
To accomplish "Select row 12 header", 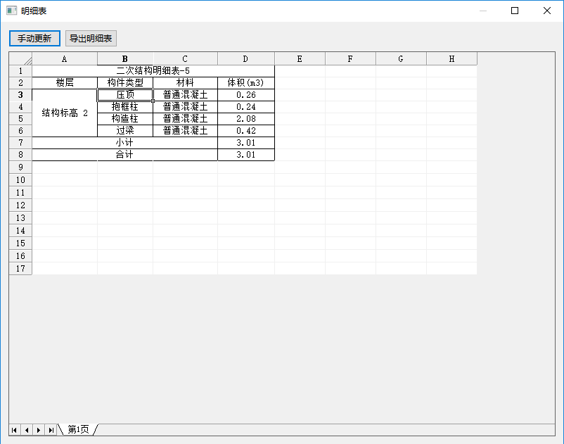I will [20, 205].
